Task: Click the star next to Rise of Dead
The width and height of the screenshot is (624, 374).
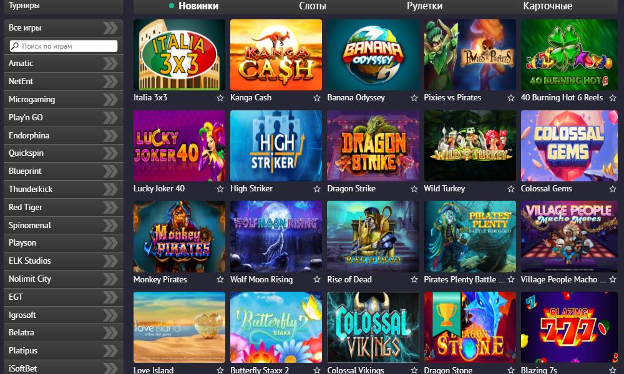Action: (x=414, y=279)
